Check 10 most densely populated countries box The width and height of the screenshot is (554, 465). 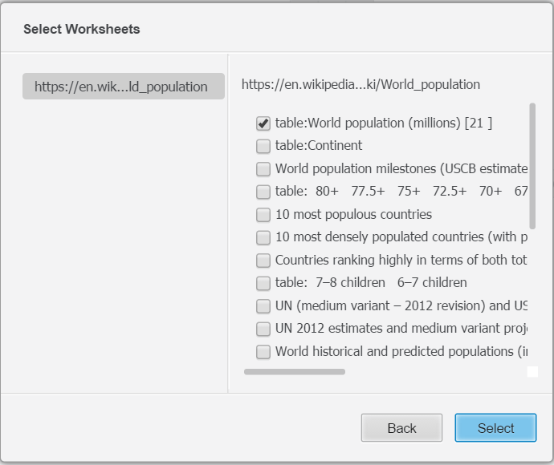click(x=263, y=237)
